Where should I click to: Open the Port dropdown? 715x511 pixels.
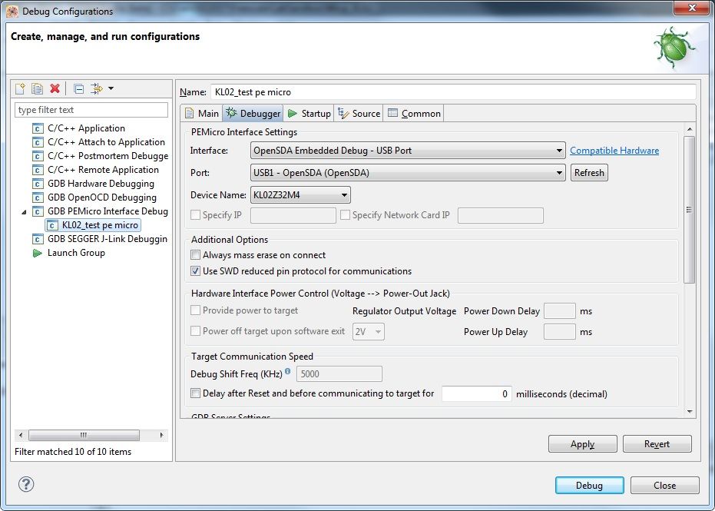(408, 173)
